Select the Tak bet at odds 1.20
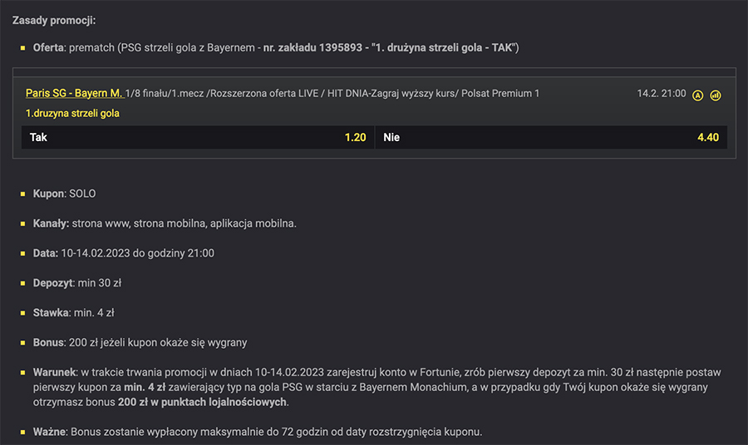Screen dimensions: 748x445 (198, 137)
